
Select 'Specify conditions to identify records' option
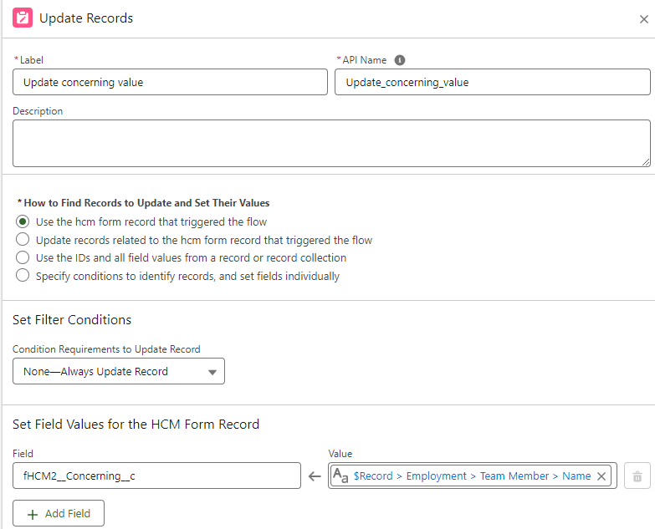[23, 276]
